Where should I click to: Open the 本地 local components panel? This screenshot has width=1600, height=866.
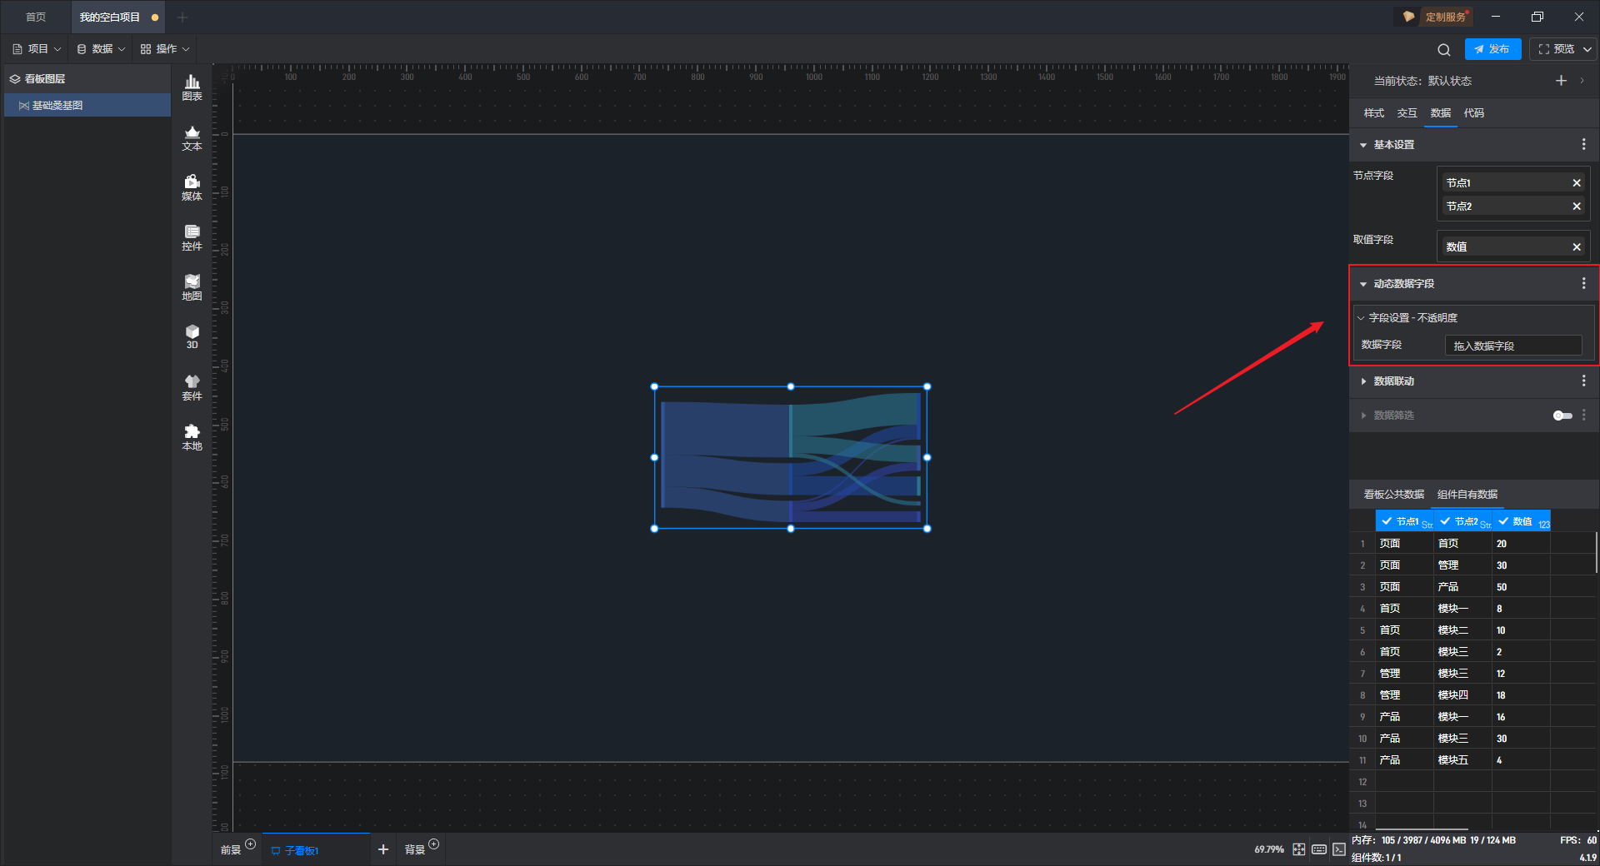click(192, 437)
